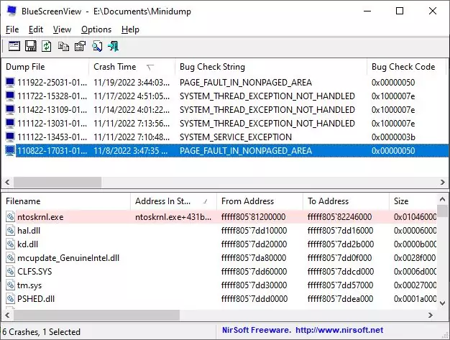Open the Advanced Options toolbar icon
The width and height of the screenshot is (450, 340).
pyautogui.click(x=14, y=46)
